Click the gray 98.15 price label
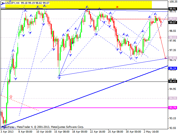Screen dimensions: 179x134 [173, 37]
